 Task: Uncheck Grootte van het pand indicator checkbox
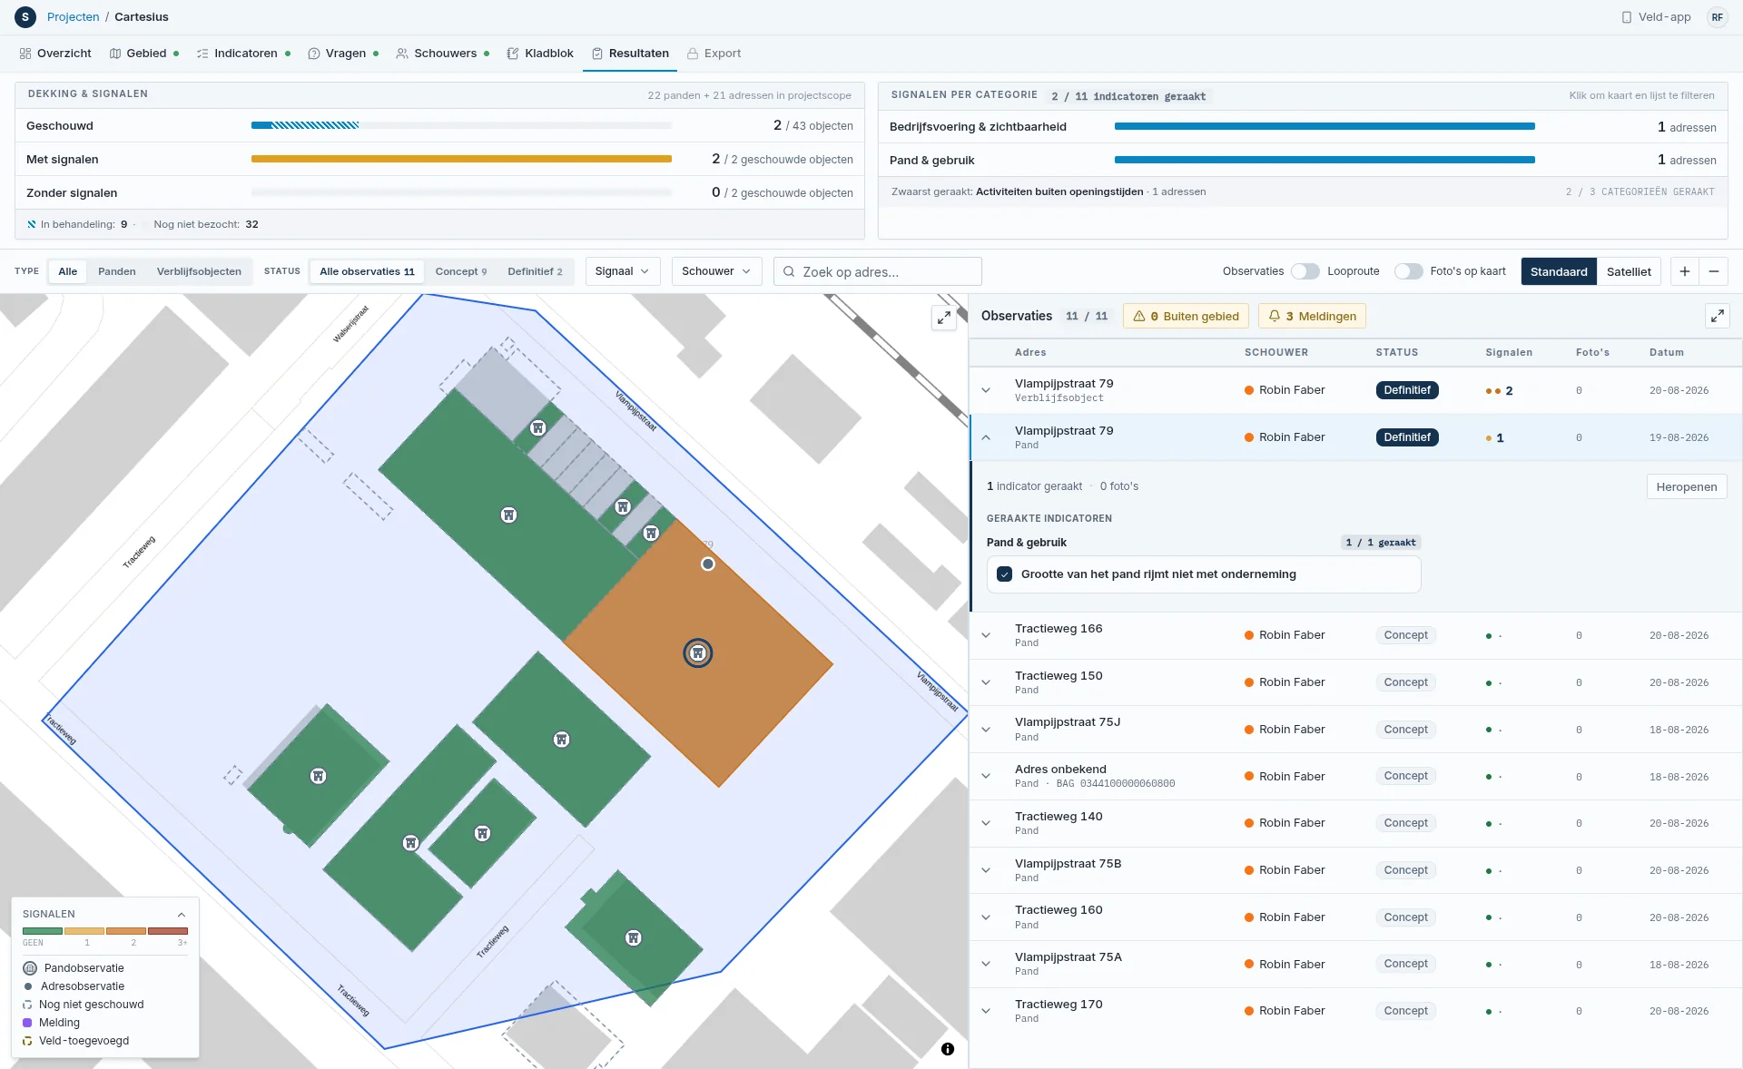pyautogui.click(x=1004, y=574)
